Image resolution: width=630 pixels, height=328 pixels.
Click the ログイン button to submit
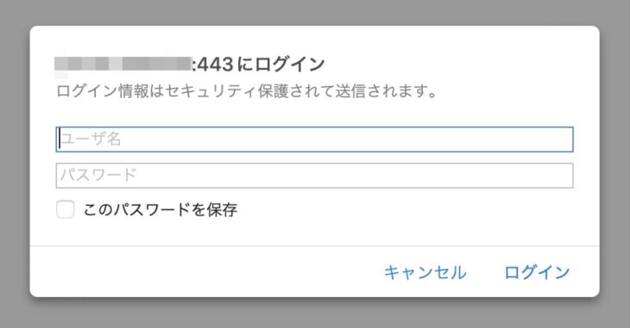click(x=537, y=273)
